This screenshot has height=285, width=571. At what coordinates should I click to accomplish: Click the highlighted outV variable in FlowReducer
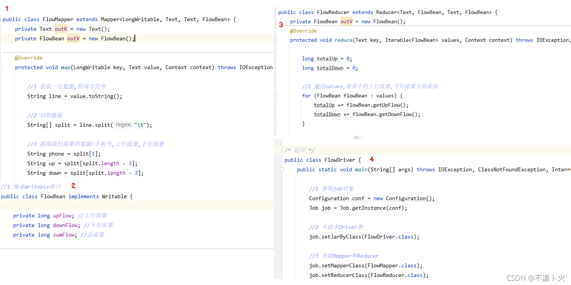click(x=346, y=22)
